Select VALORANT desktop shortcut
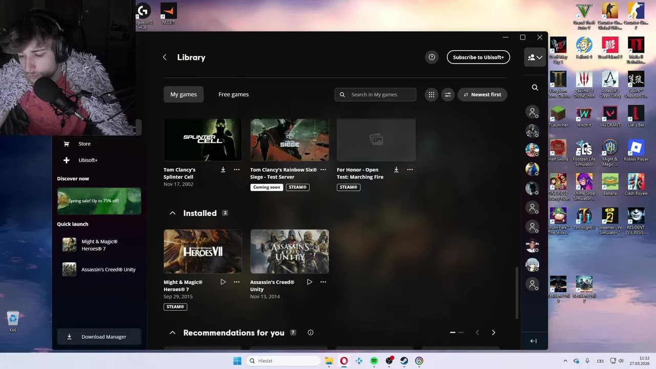The image size is (656, 369). (609, 117)
